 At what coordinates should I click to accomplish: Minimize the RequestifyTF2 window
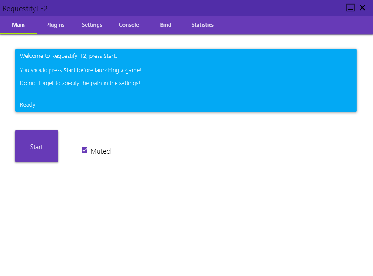tap(350, 8)
